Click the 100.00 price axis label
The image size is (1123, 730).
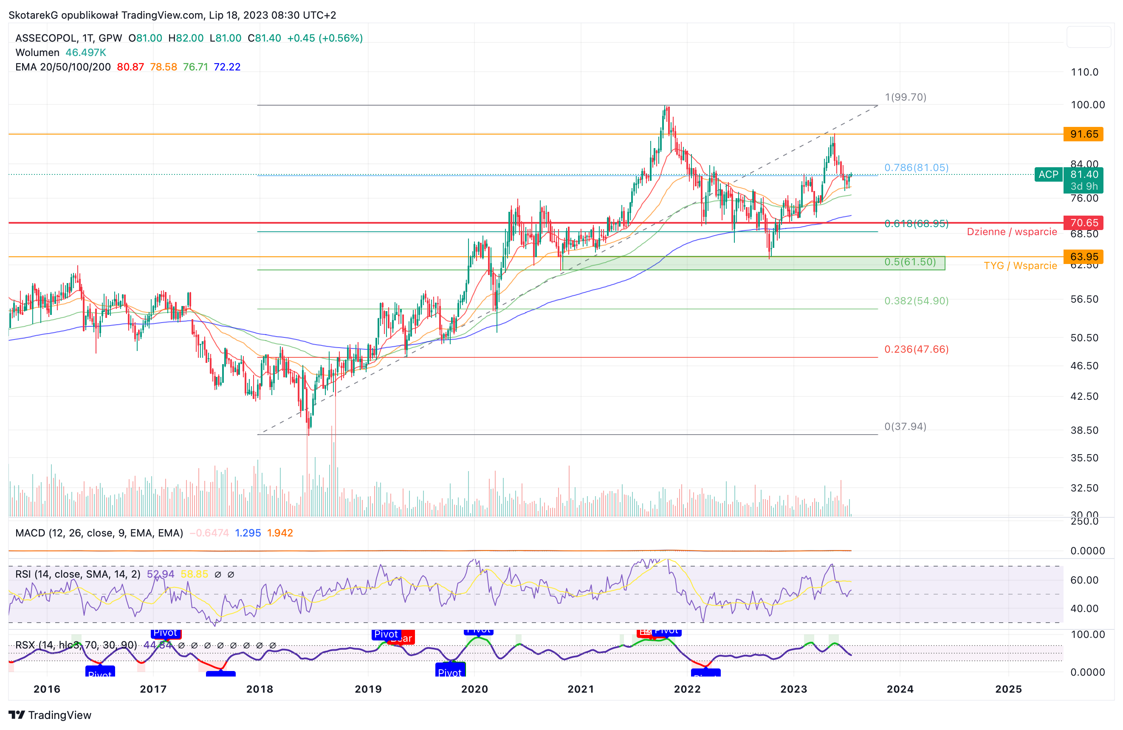[x=1088, y=105]
